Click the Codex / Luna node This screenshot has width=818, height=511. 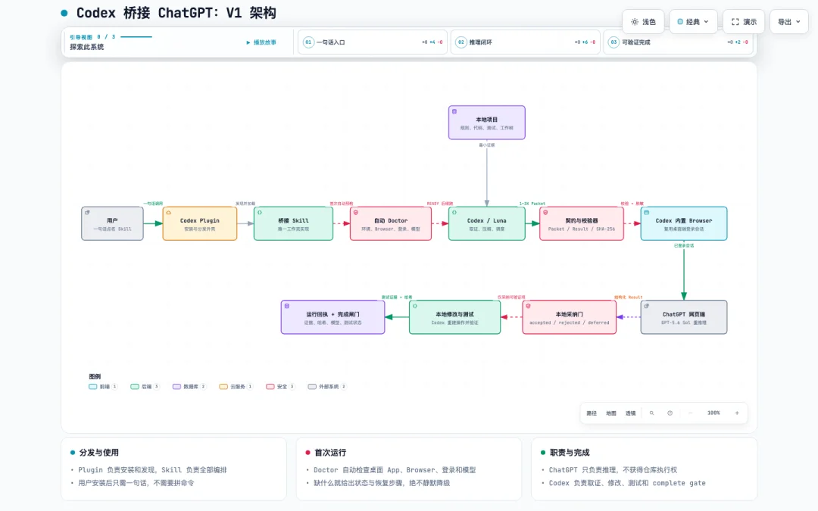487,223
